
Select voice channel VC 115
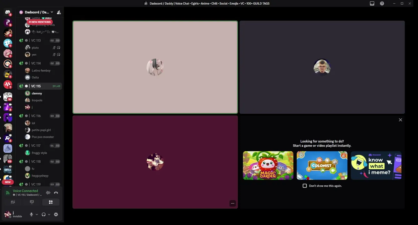pos(39,86)
